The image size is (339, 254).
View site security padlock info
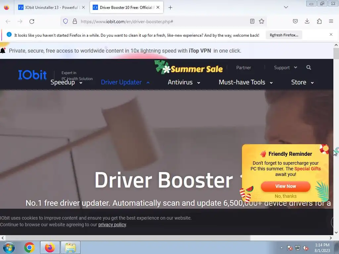pos(75,21)
